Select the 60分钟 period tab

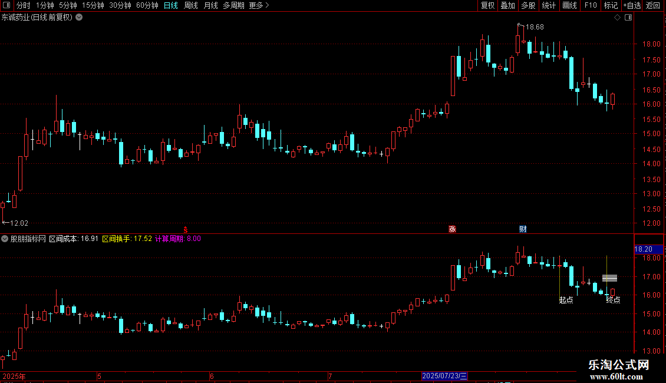click(x=147, y=5)
